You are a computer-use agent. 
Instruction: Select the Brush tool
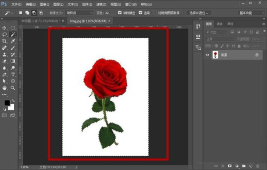click(x=13, y=48)
